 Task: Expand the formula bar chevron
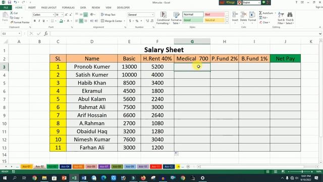click(x=320, y=34)
